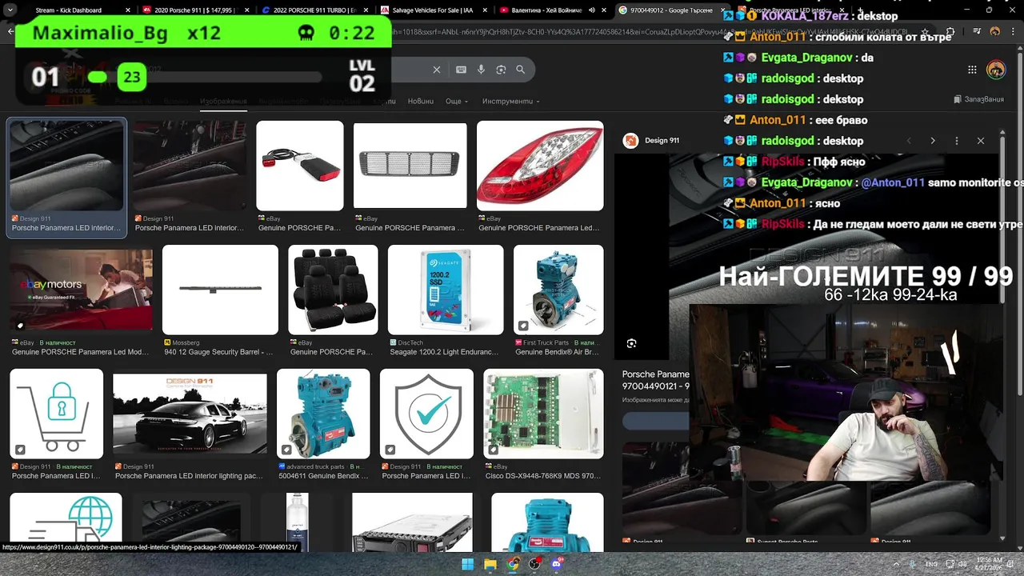
Task: Close the 9700449012 Google Търсене tab
Action: coord(722,10)
